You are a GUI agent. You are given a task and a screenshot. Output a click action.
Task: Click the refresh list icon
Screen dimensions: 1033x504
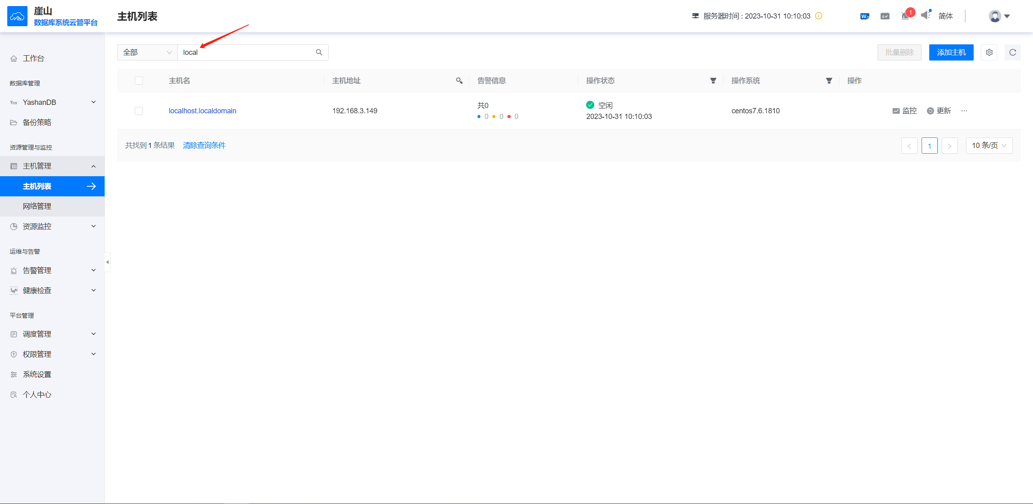tap(1012, 52)
